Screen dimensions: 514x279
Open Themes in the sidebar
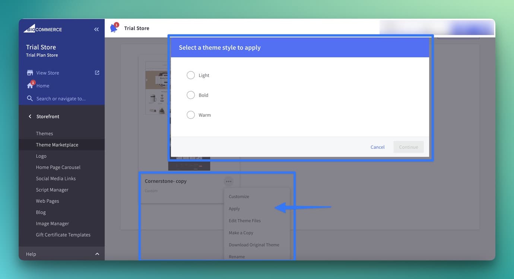(x=44, y=134)
